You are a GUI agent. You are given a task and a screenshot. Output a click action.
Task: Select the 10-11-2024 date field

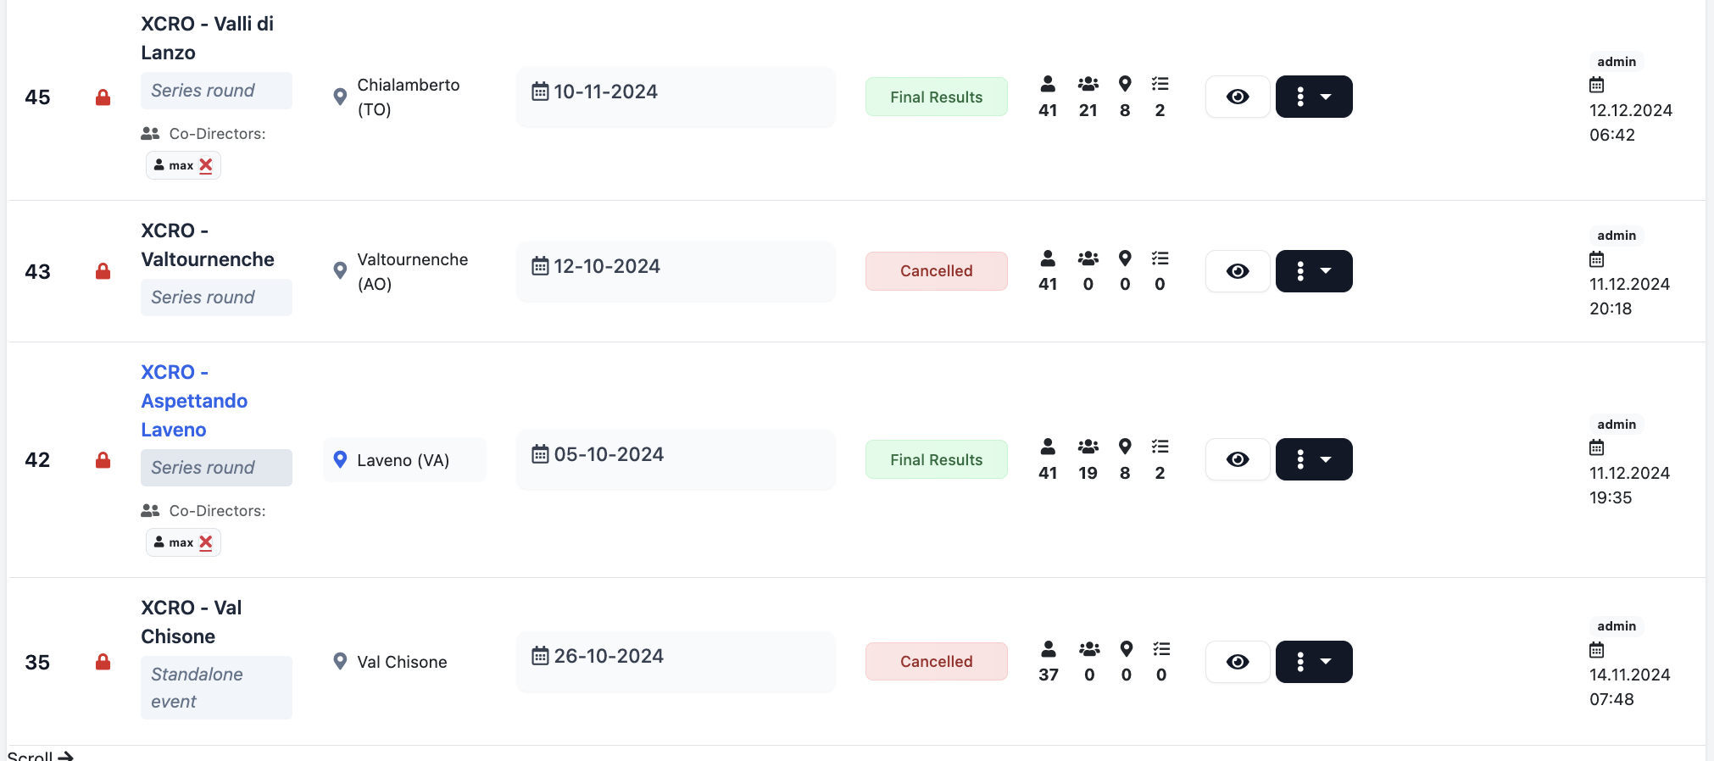pos(676,97)
